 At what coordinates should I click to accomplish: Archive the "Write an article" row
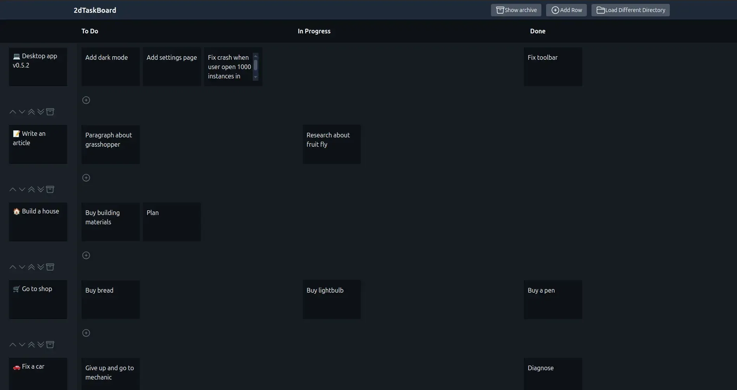tap(50, 189)
